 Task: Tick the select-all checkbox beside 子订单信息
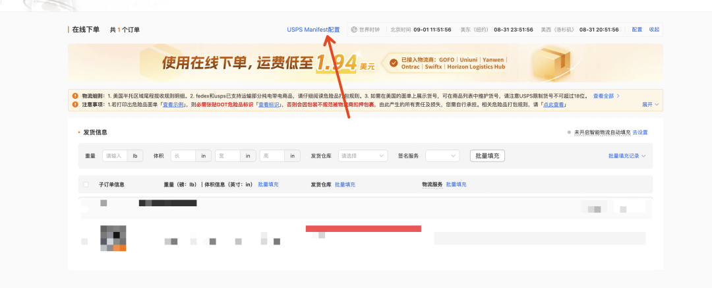[x=86, y=185]
